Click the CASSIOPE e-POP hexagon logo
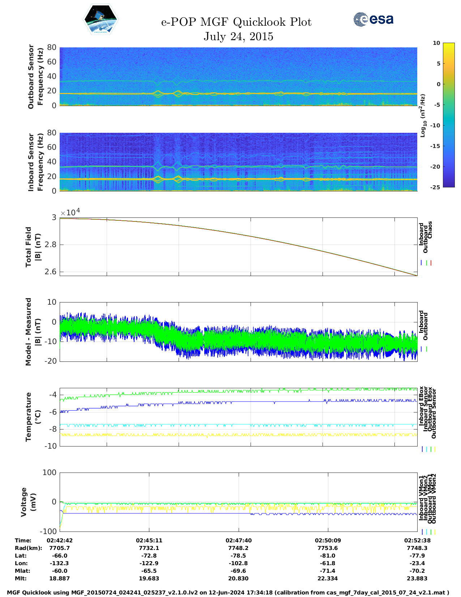This screenshot has height=597, width=461. (101, 20)
